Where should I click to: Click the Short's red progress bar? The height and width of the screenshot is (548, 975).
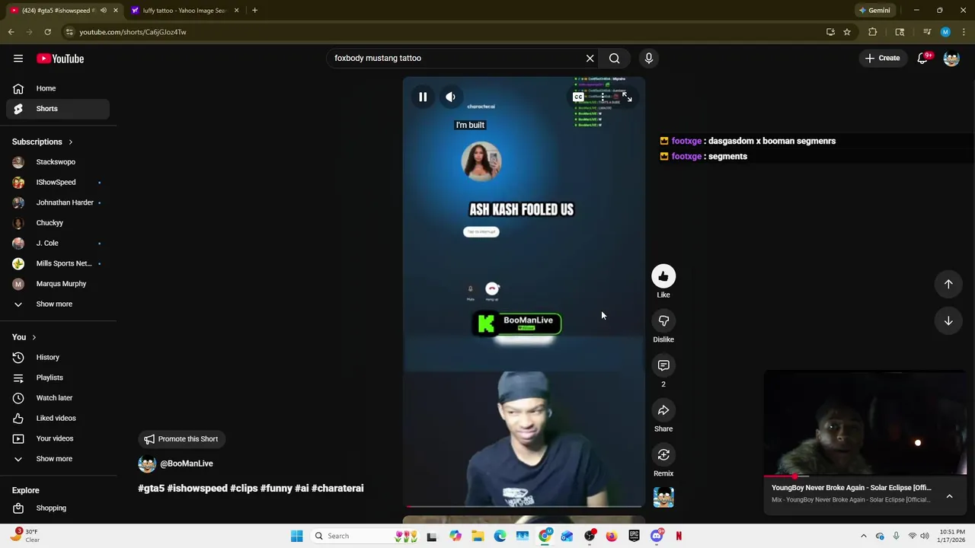pyautogui.click(x=524, y=505)
